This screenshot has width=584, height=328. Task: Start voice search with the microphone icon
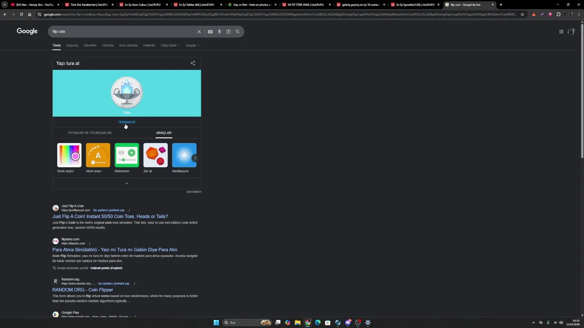(x=219, y=31)
